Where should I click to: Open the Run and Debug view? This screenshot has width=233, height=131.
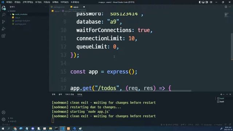tap(4, 29)
